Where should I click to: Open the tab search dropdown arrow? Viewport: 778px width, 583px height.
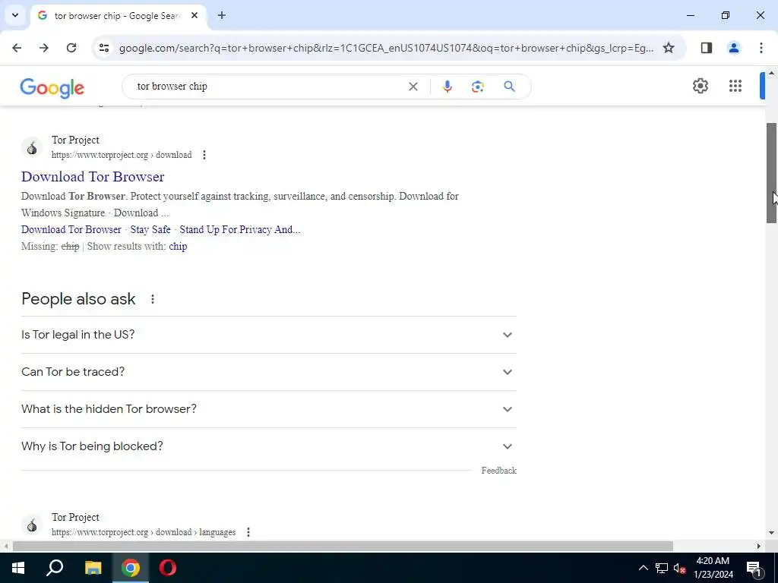15,15
